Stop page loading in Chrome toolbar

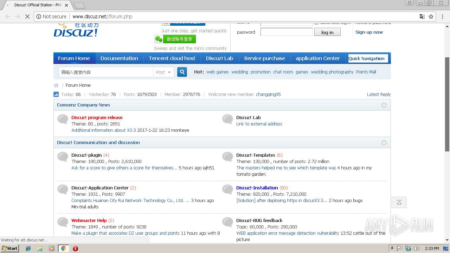(x=27, y=17)
